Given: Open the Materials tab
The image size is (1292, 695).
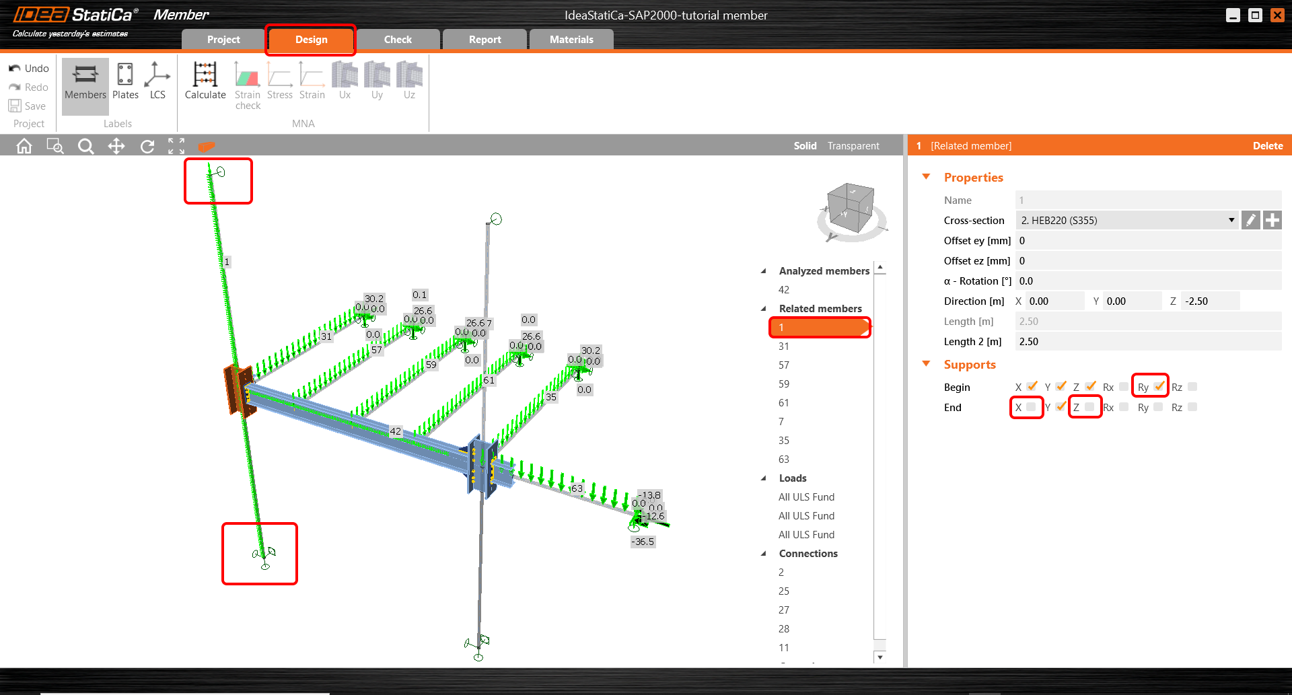Looking at the screenshot, I should point(571,39).
